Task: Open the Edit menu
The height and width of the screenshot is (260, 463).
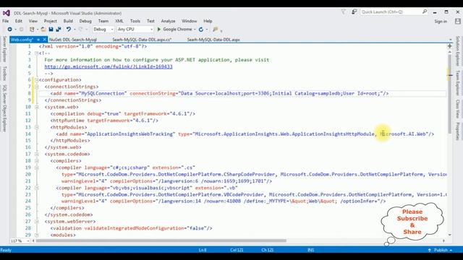Action: [x=19, y=21]
